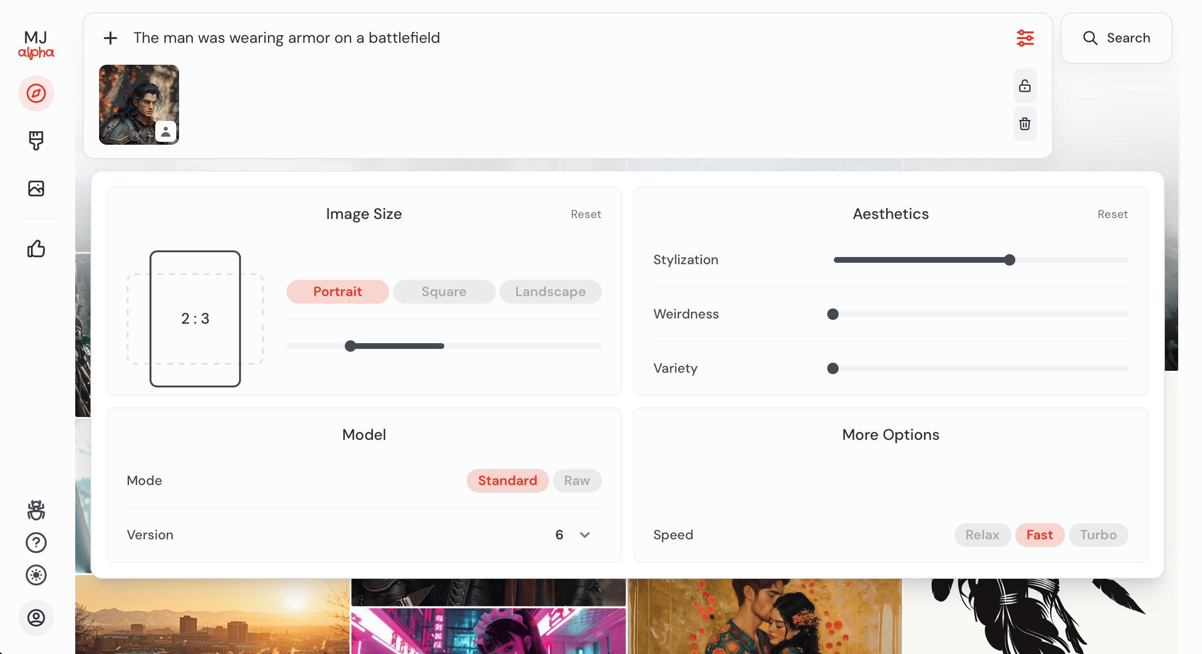Click the trash icon to clear prompt
Viewport: 1202px width, 654px height.
click(1025, 124)
